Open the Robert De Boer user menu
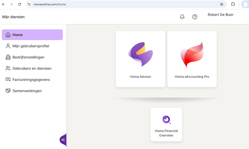Image resolution: width=249 pixels, height=149 pixels. pyautogui.click(x=221, y=14)
